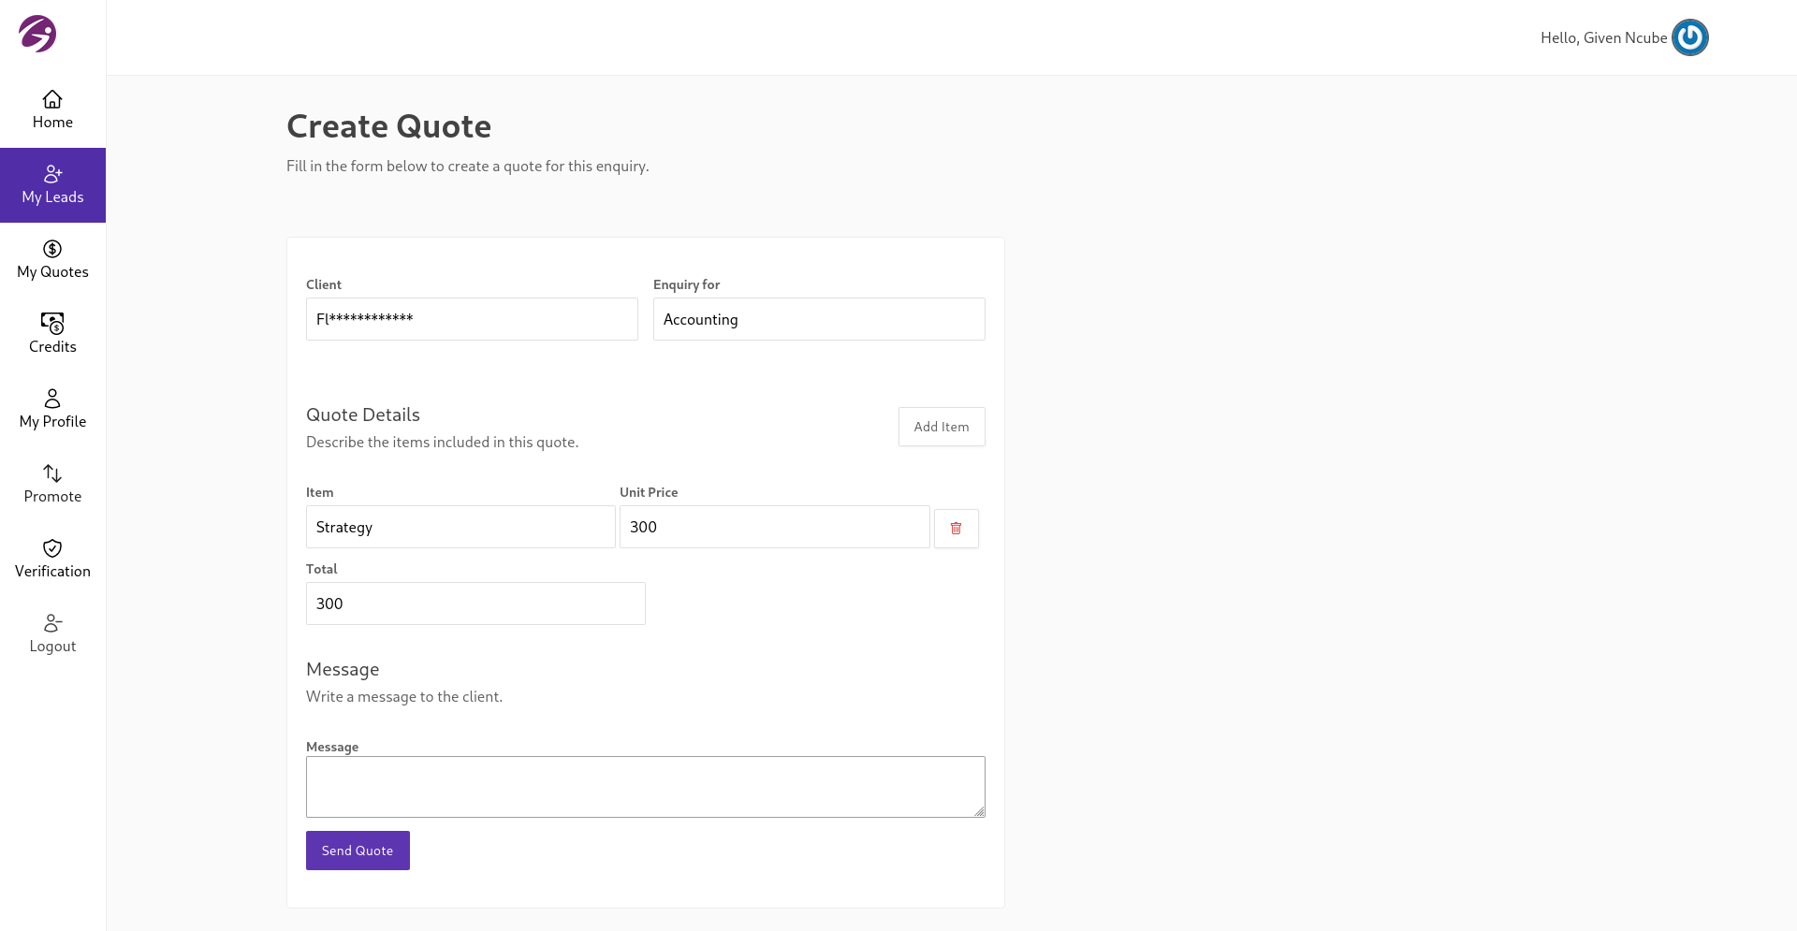
Task: Open the Home house icon
Action: tap(52, 99)
